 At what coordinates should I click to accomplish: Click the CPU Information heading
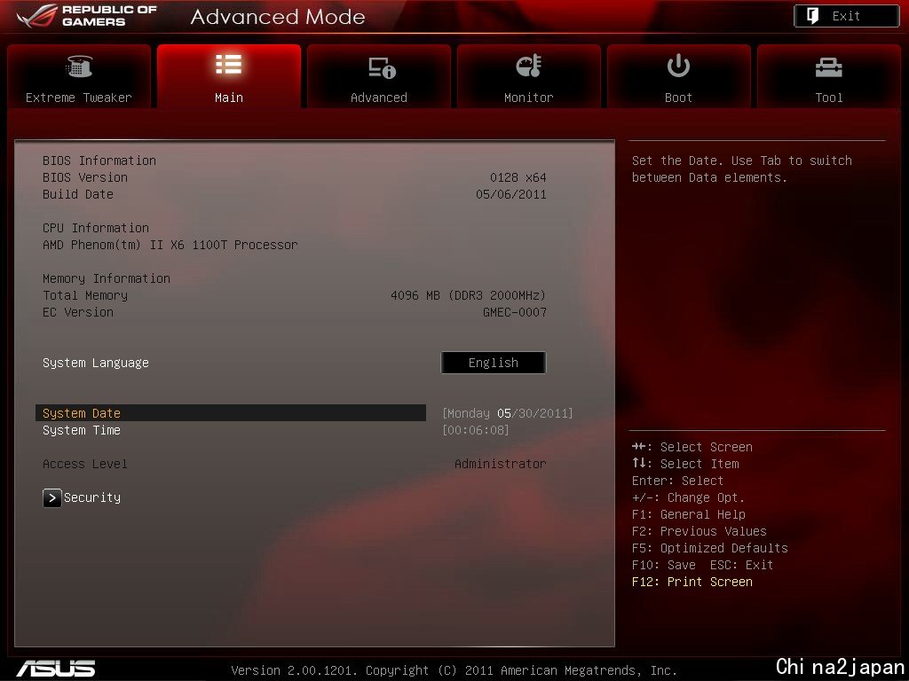pyautogui.click(x=96, y=228)
